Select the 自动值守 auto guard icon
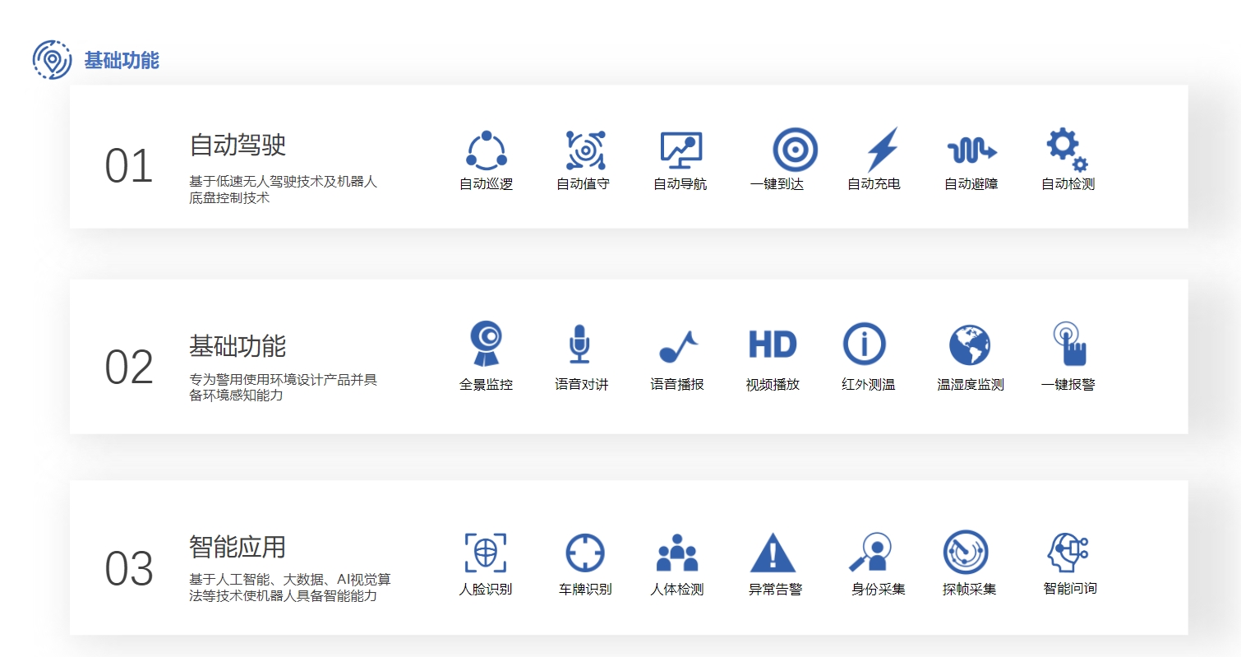Image resolution: width=1241 pixels, height=657 pixels. (585, 150)
